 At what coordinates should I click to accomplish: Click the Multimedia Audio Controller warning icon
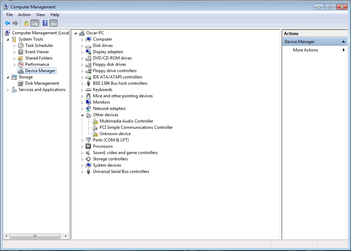click(95, 121)
